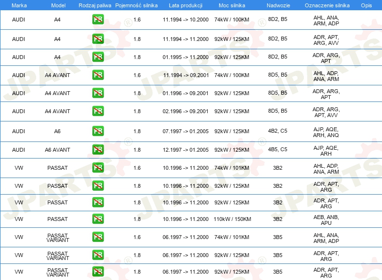Click the VW cell in the PASSAT 110kW row
This screenshot has width=382, height=280.
click(x=19, y=219)
